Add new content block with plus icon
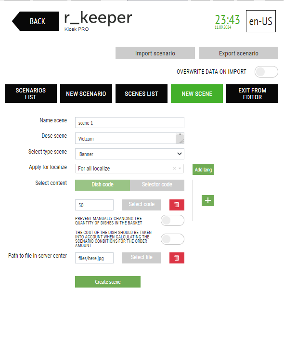Viewport: 284px width, 341px height. [208, 200]
